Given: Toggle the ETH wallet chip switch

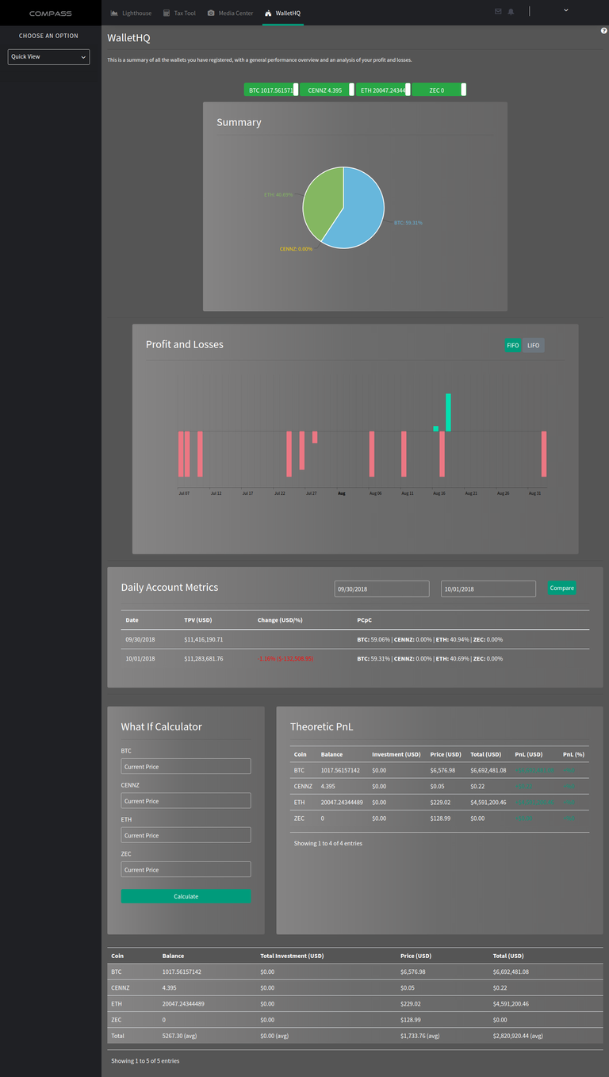Looking at the screenshot, I should pyautogui.click(x=408, y=90).
